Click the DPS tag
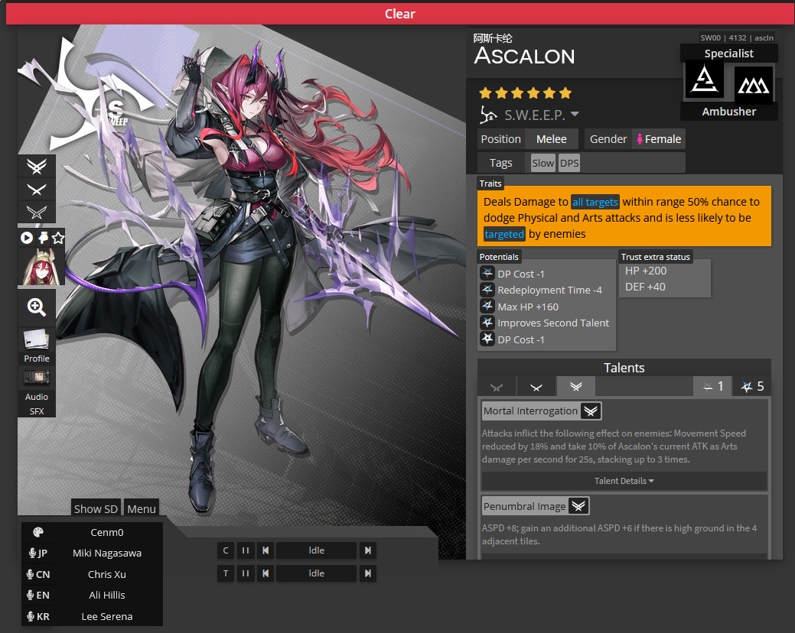Image resolution: width=795 pixels, height=633 pixels. (x=569, y=163)
